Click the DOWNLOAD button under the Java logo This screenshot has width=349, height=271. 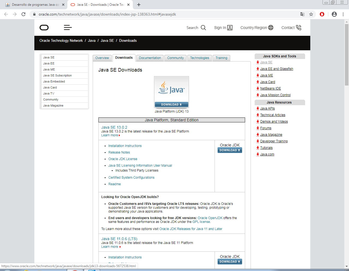coord(172,104)
